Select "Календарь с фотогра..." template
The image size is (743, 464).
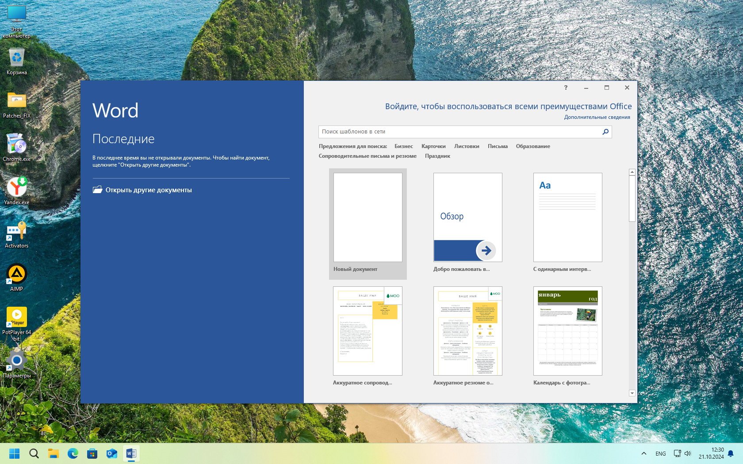click(x=567, y=337)
